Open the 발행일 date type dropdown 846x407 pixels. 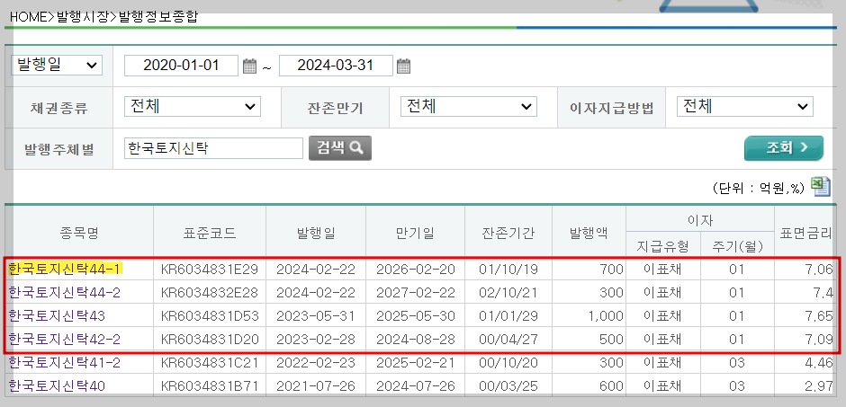coord(57,66)
